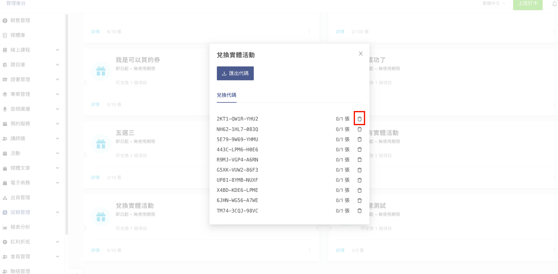Click the 銷售管理 dollar icon
The height and width of the screenshot is (274, 558).
pyautogui.click(x=5, y=21)
